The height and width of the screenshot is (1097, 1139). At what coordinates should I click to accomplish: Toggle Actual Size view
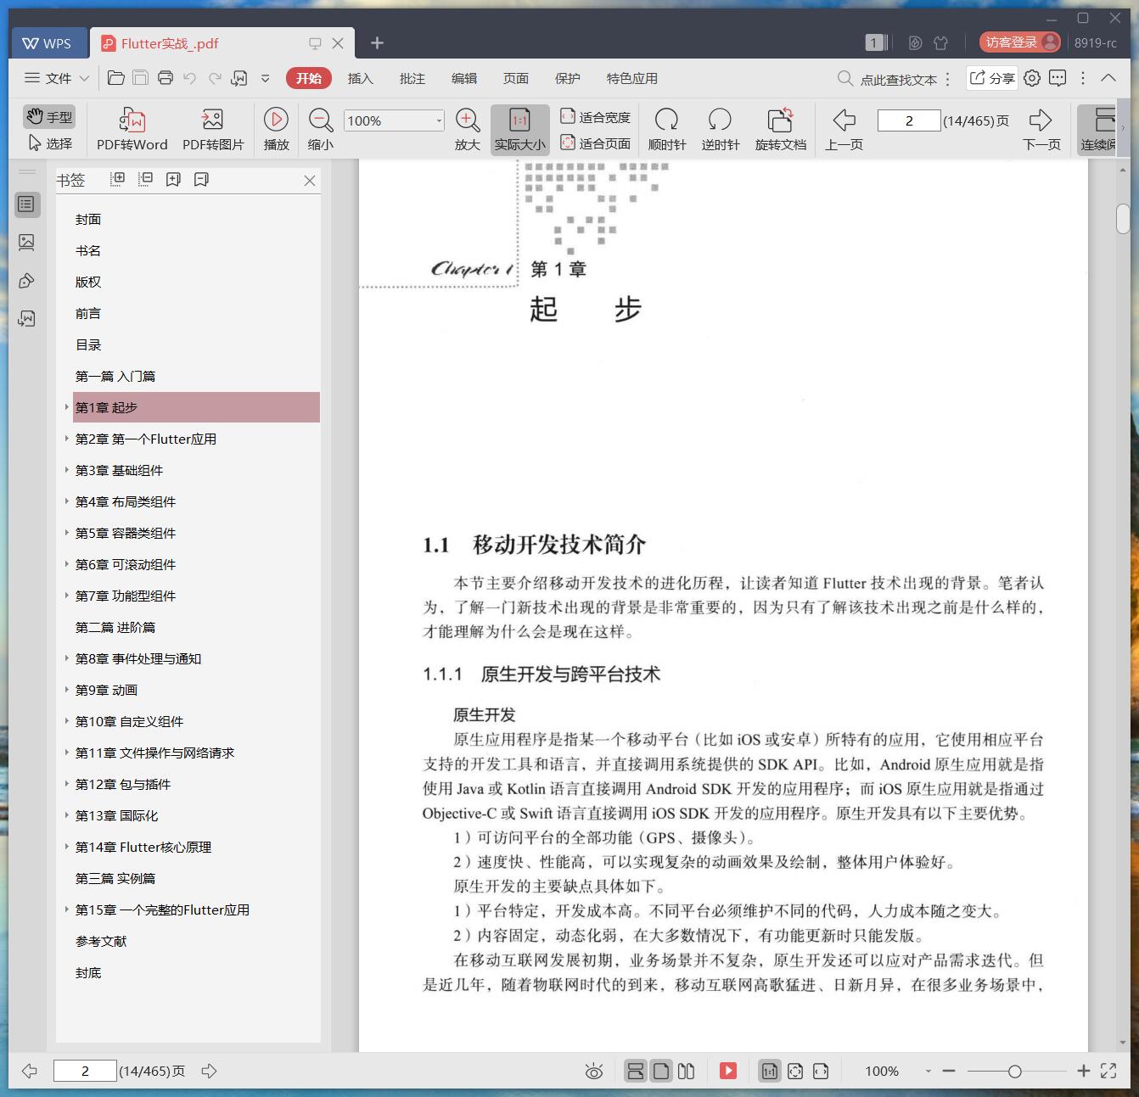click(x=519, y=129)
